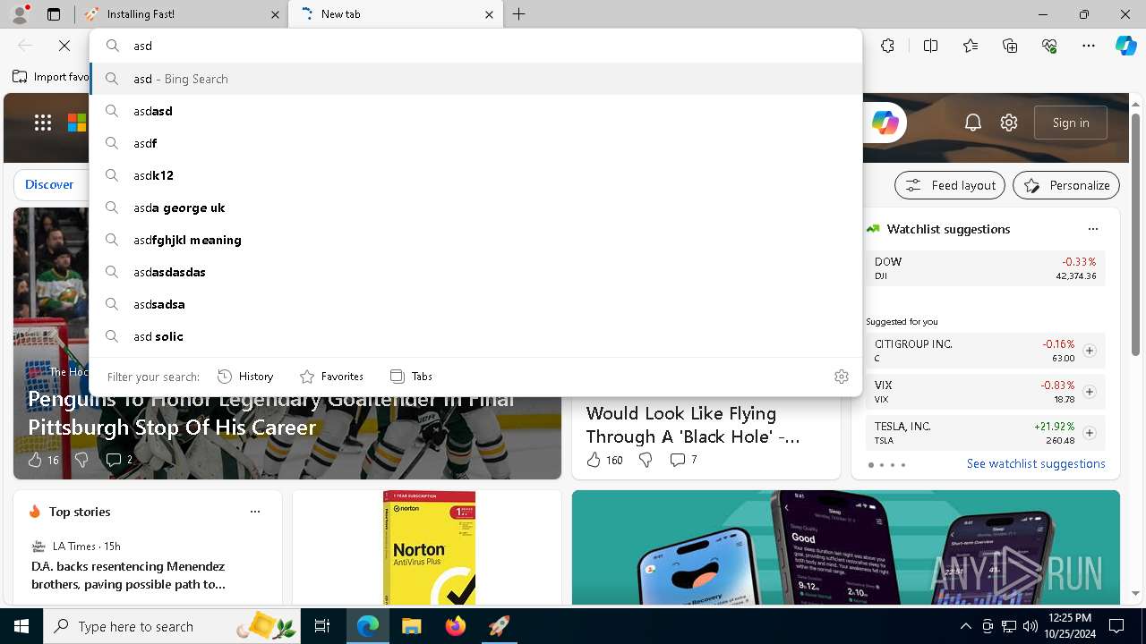This screenshot has height=644, width=1146.
Task: Click the address bar containing asd
Action: [x=475, y=46]
